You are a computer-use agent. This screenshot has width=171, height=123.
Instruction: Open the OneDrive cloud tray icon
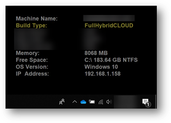click(83, 102)
